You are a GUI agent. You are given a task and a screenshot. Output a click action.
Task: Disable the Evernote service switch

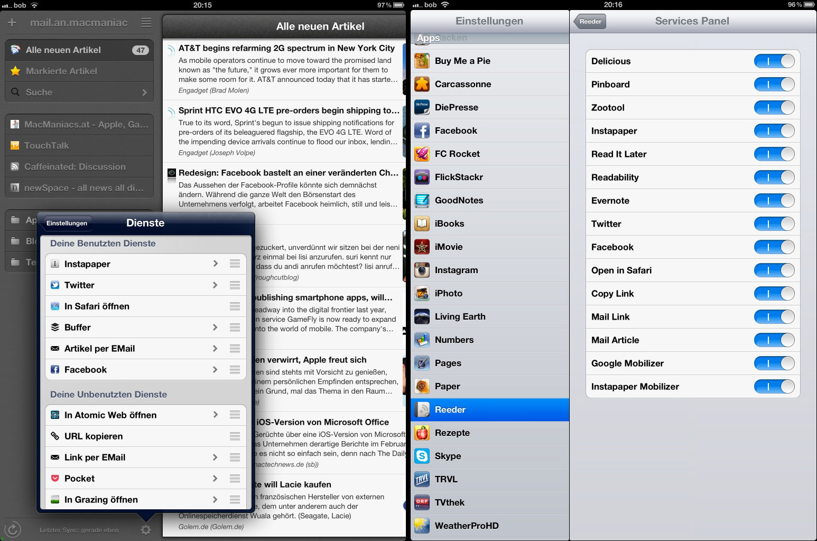tap(774, 201)
